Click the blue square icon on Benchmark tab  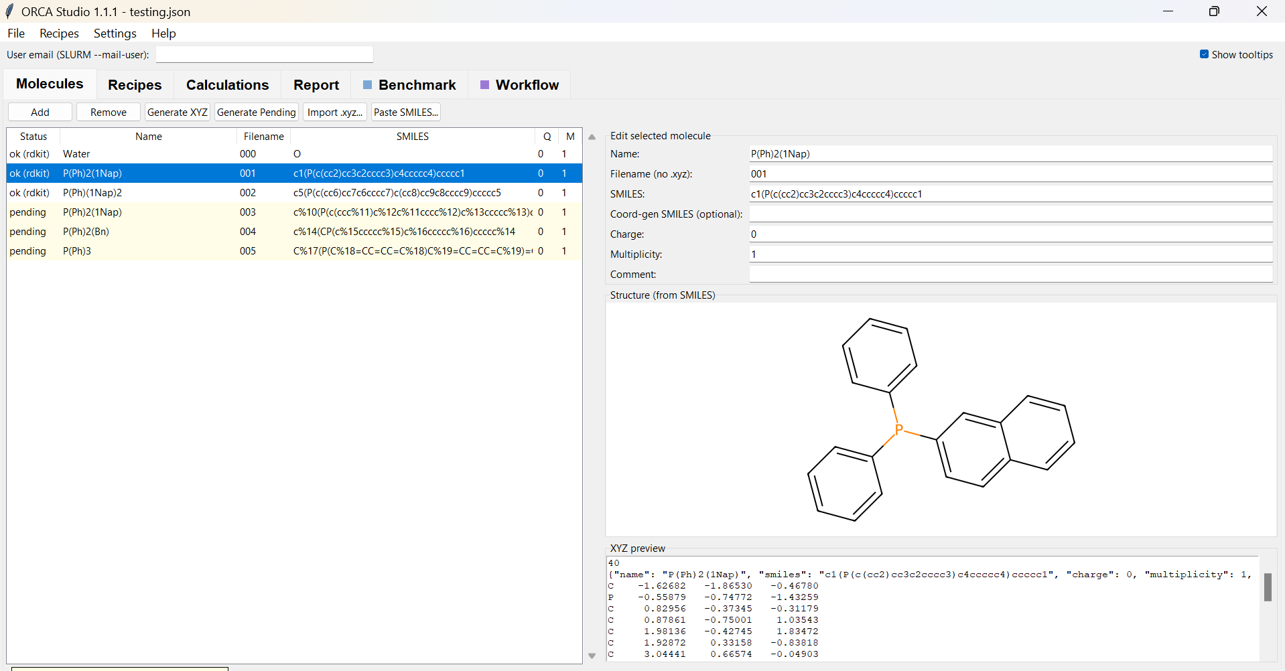click(x=367, y=85)
